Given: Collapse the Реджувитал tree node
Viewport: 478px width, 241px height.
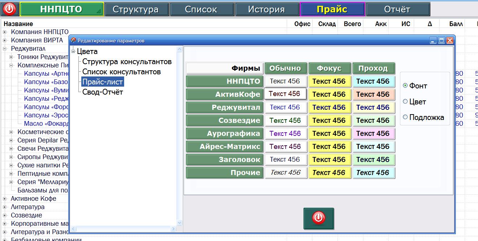Looking at the screenshot, I should coord(5,49).
